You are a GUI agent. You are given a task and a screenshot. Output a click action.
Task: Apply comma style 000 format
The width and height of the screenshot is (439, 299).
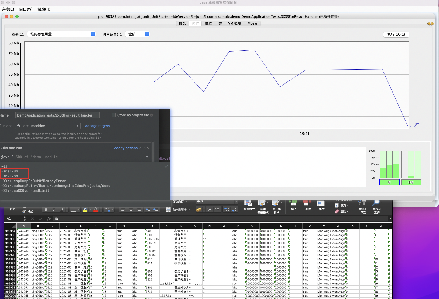point(217,209)
